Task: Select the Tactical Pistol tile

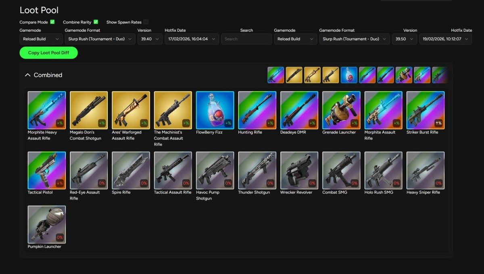Action: pyautogui.click(x=47, y=170)
